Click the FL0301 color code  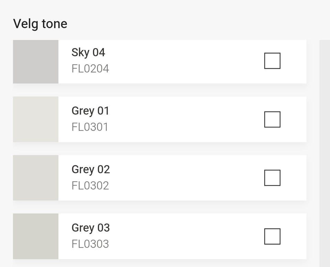click(x=90, y=127)
